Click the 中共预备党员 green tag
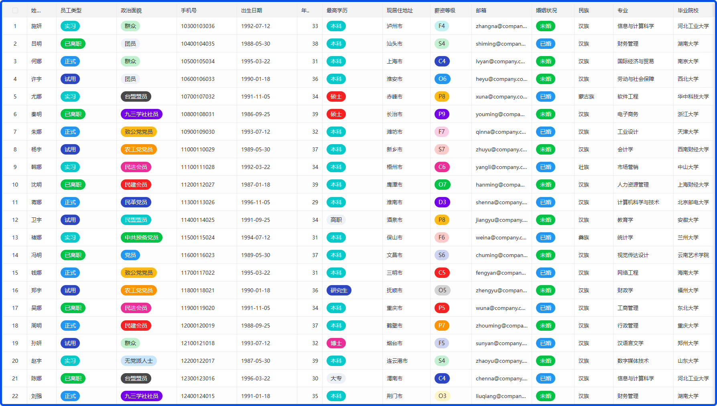 coord(141,237)
